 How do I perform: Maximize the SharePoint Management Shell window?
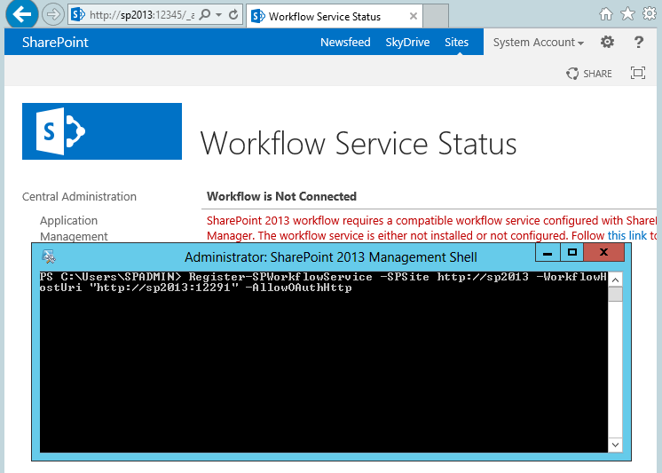(x=572, y=252)
